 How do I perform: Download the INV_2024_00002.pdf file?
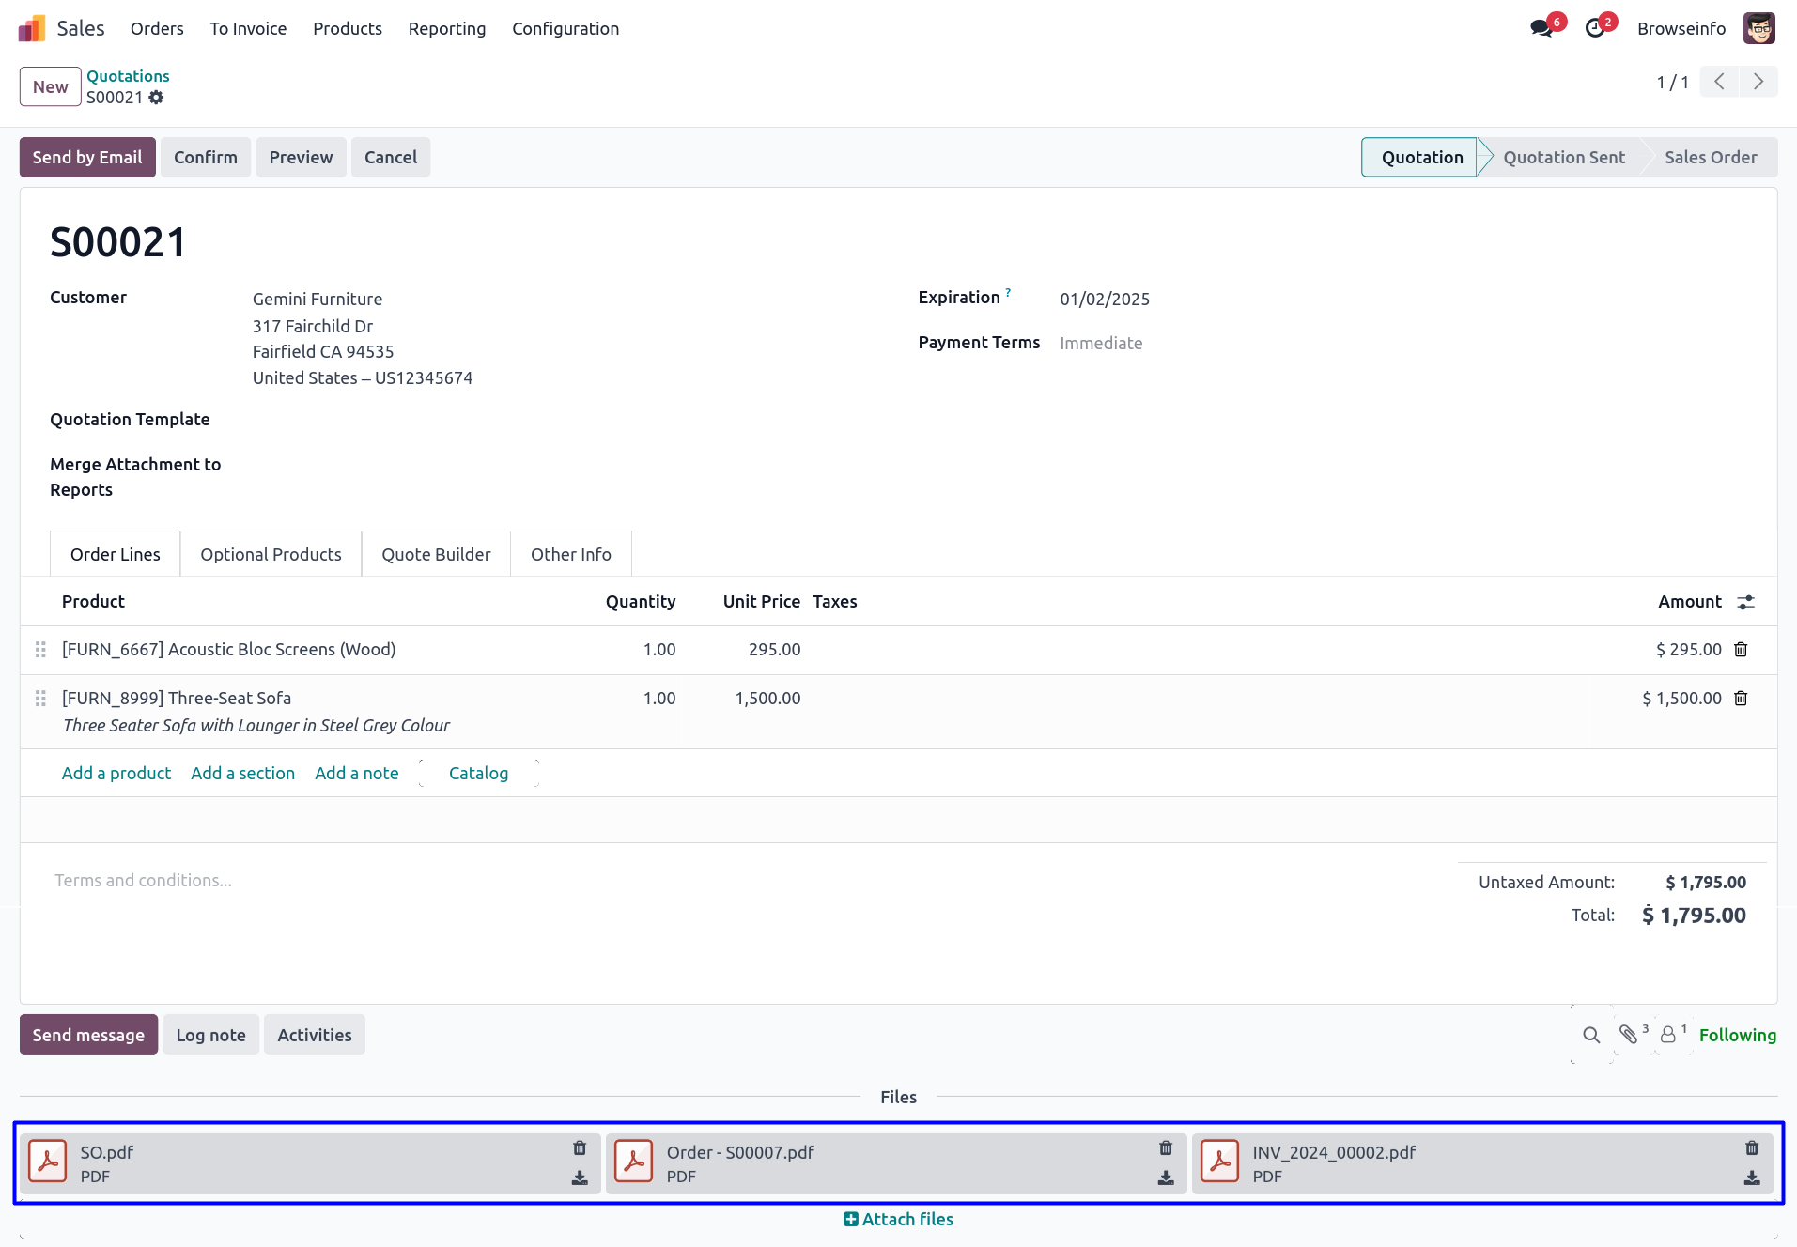pyautogui.click(x=1752, y=1178)
